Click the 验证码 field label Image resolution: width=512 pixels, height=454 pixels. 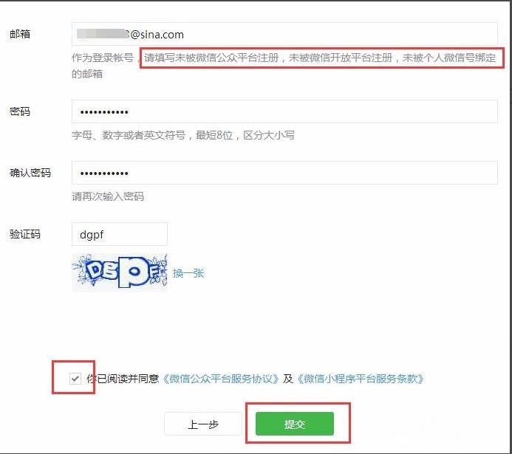tap(25, 234)
